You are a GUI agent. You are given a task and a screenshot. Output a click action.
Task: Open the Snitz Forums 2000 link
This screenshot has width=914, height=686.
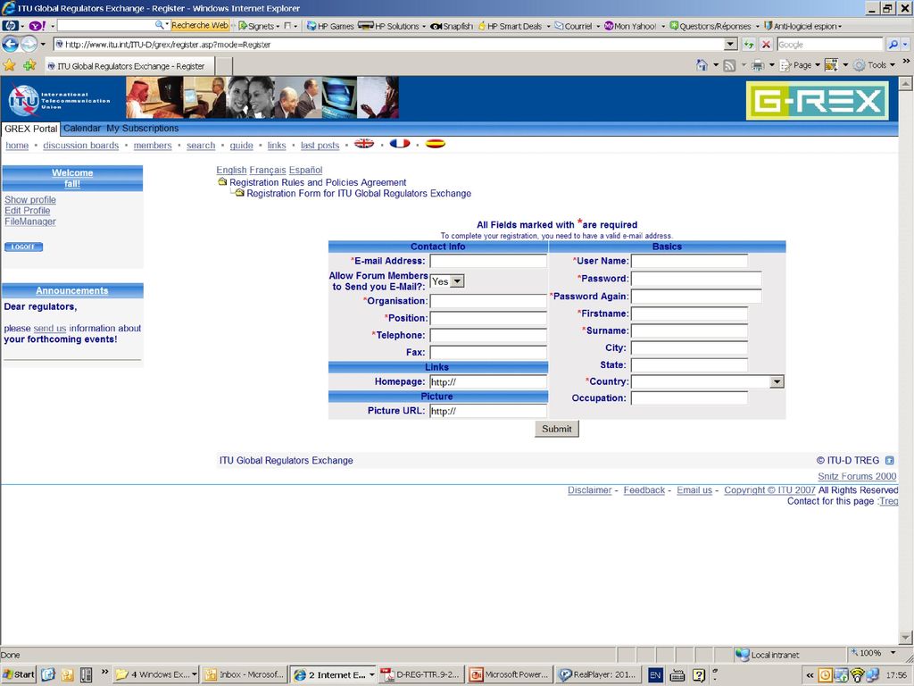coord(857,477)
